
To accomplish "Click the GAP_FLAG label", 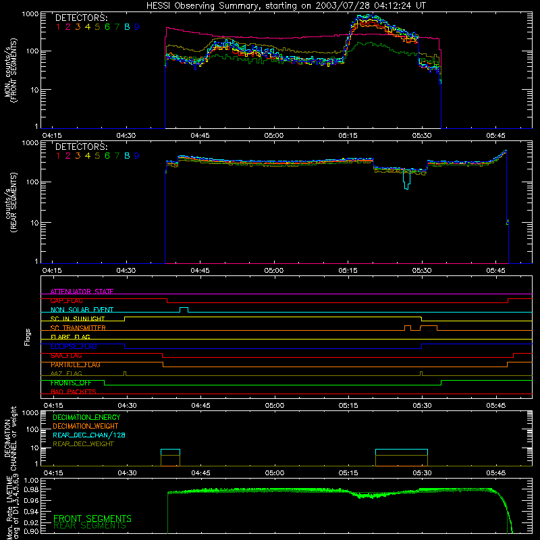I will (x=66, y=300).
